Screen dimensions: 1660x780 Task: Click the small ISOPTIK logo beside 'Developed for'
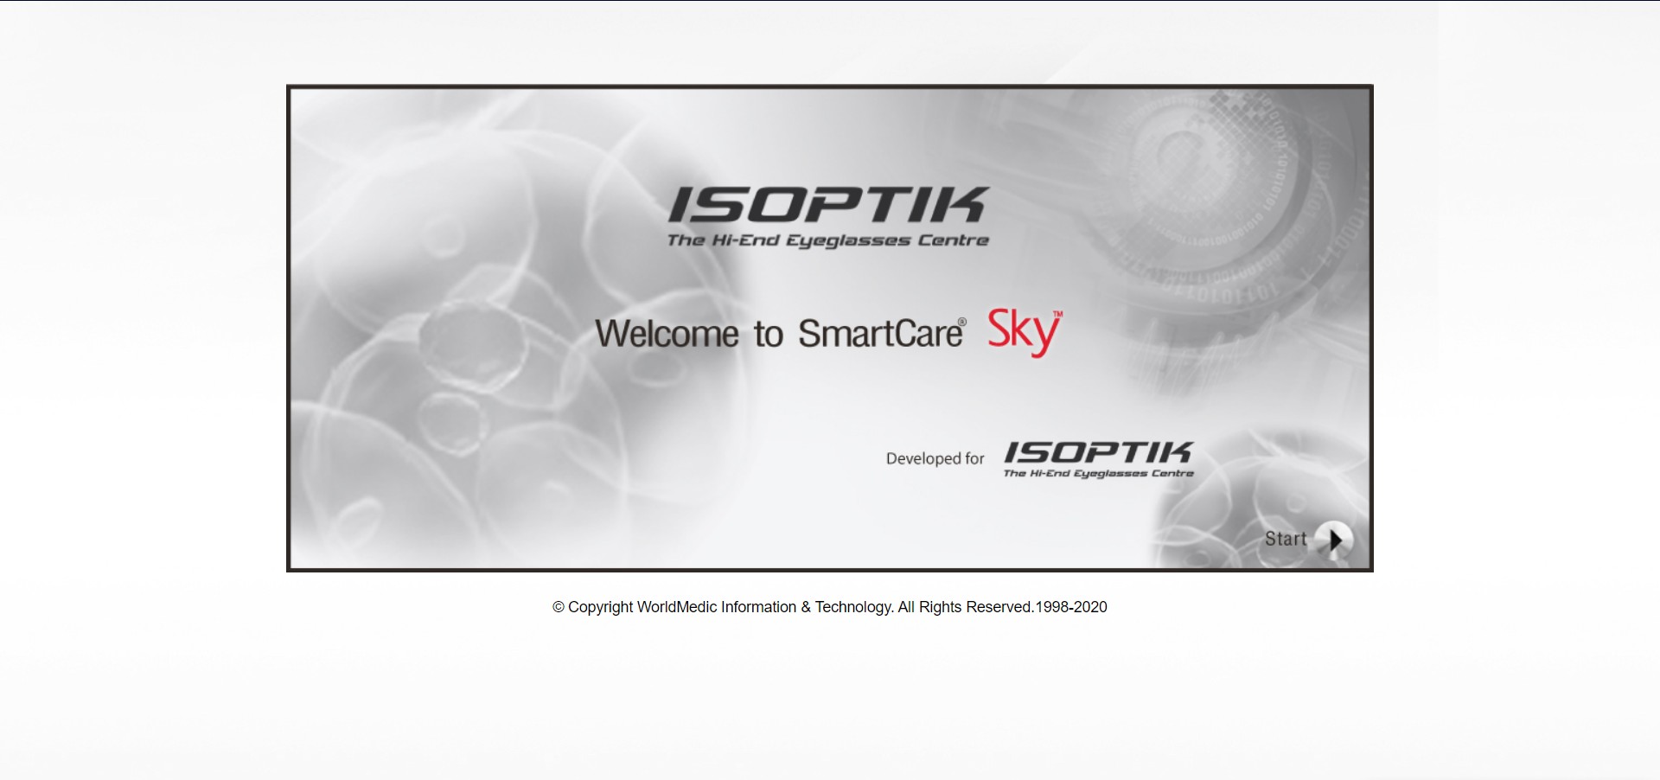[1098, 458]
